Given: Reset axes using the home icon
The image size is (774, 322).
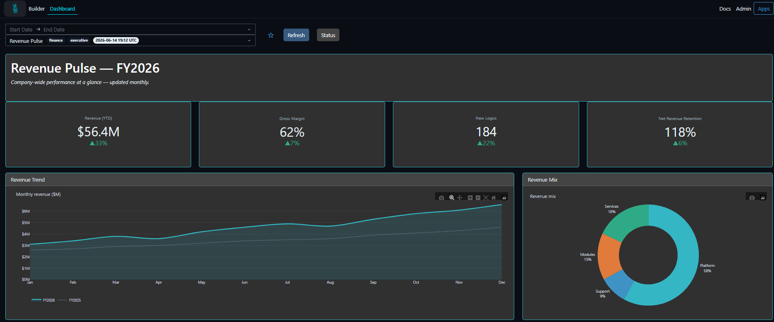Looking at the screenshot, I should click(x=493, y=198).
